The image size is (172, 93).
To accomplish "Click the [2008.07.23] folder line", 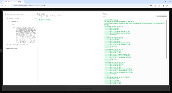I will click(114, 49).
